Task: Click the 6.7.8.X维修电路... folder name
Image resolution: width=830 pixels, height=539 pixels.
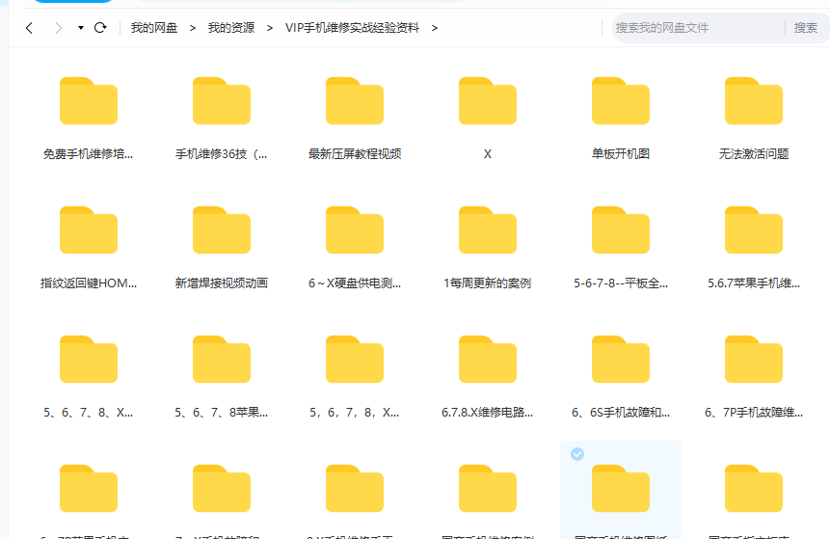Action: coord(488,413)
